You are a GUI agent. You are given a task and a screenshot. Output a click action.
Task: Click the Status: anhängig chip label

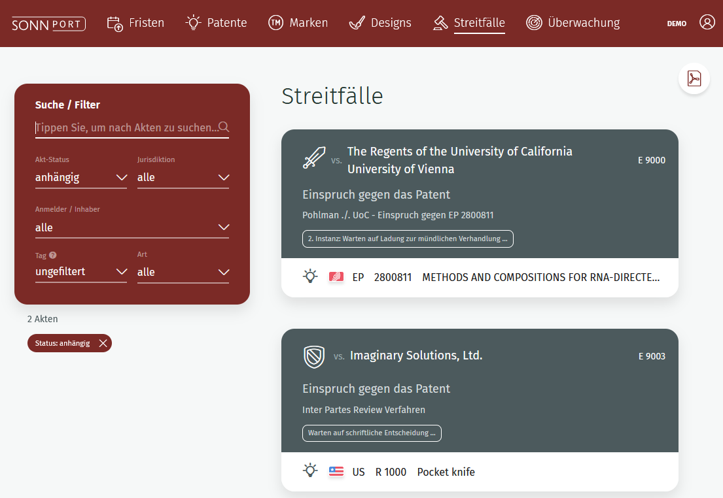[62, 343]
